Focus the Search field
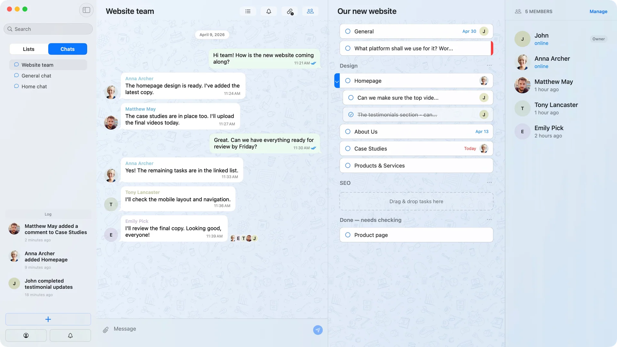This screenshot has width=617, height=347. pos(48,29)
